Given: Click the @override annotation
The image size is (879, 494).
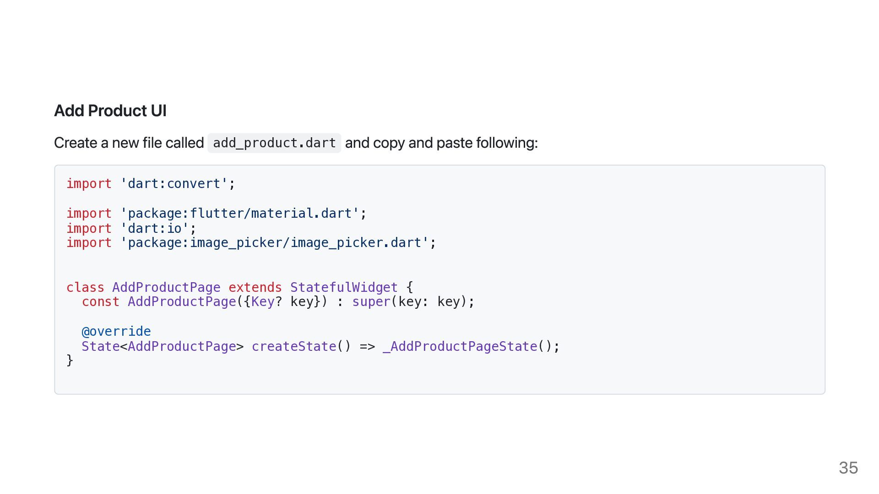Looking at the screenshot, I should pos(116,331).
